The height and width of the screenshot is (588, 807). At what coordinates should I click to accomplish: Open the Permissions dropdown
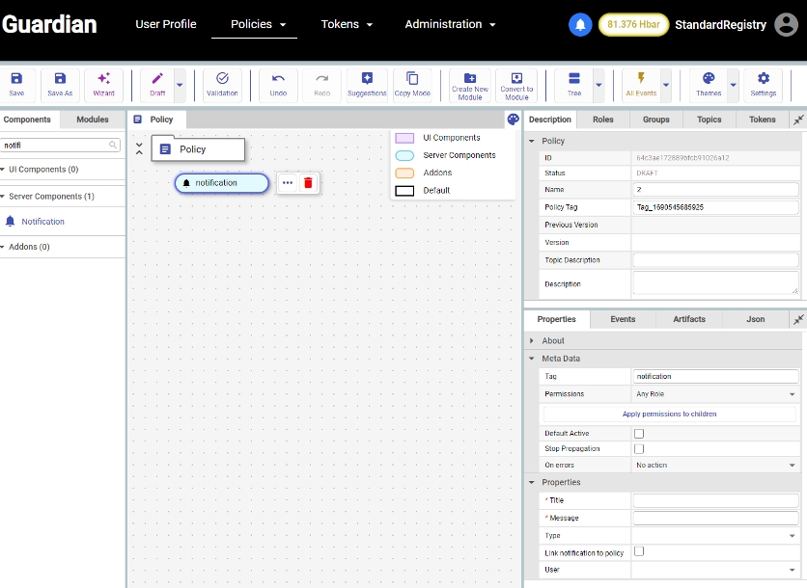click(x=714, y=394)
